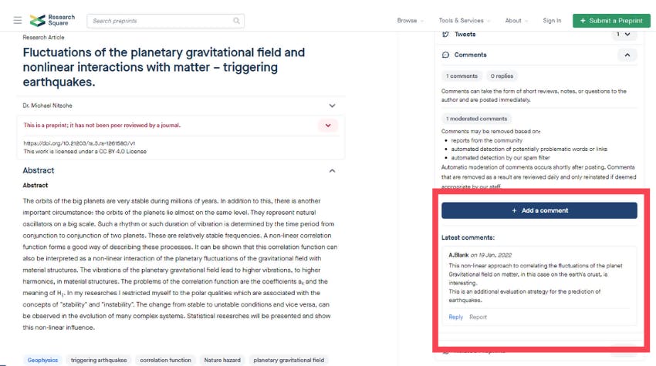Open the About menu

tap(516, 21)
